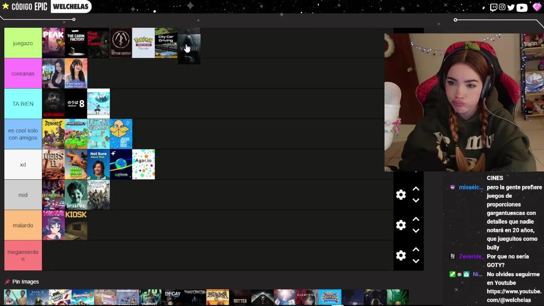Select The Mortuary Assistant tile
Screen dimensions: 544x306
[x=121, y=43]
